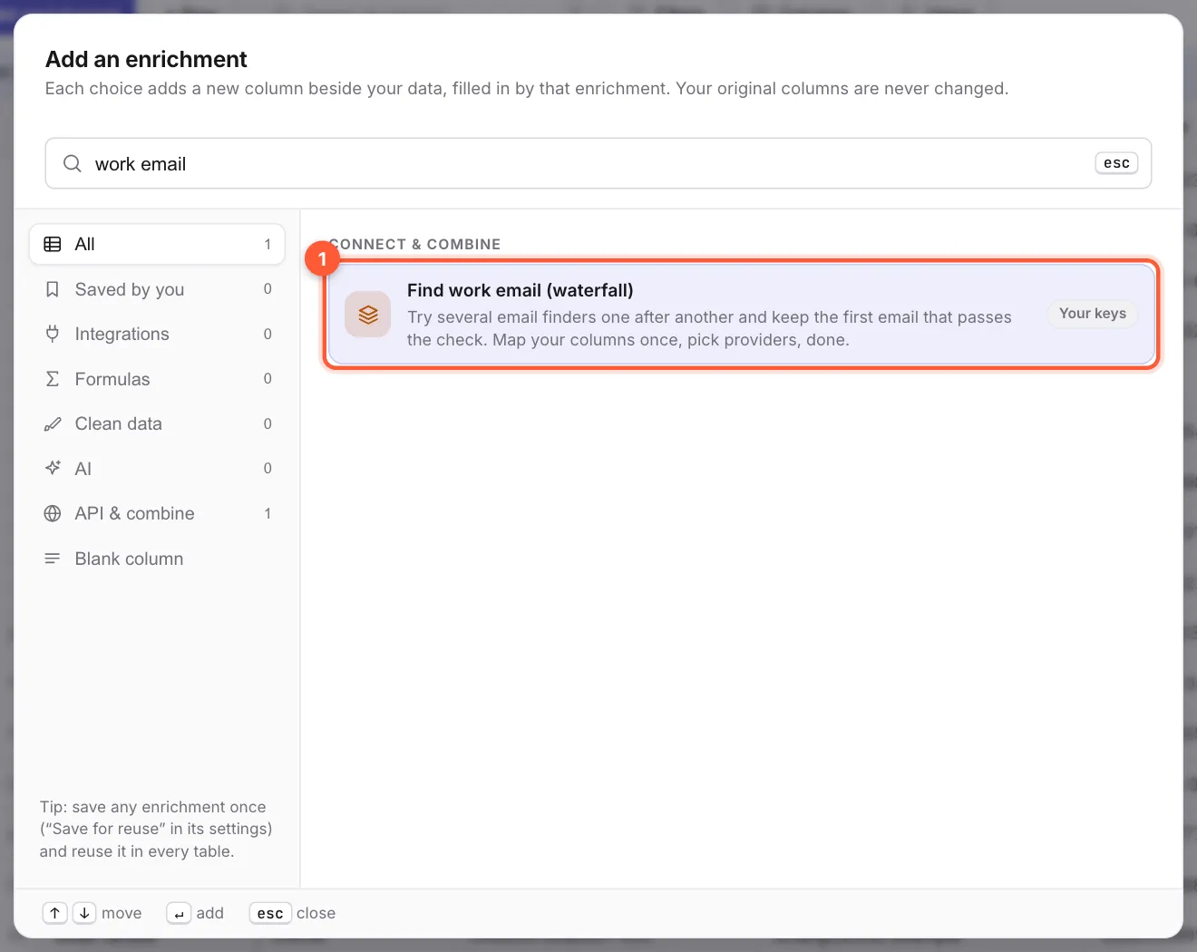The image size is (1197, 952).
Task: Click the down arrow key hint
Action: (84, 913)
